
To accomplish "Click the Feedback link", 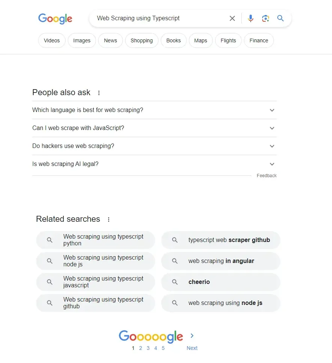I will (x=266, y=175).
